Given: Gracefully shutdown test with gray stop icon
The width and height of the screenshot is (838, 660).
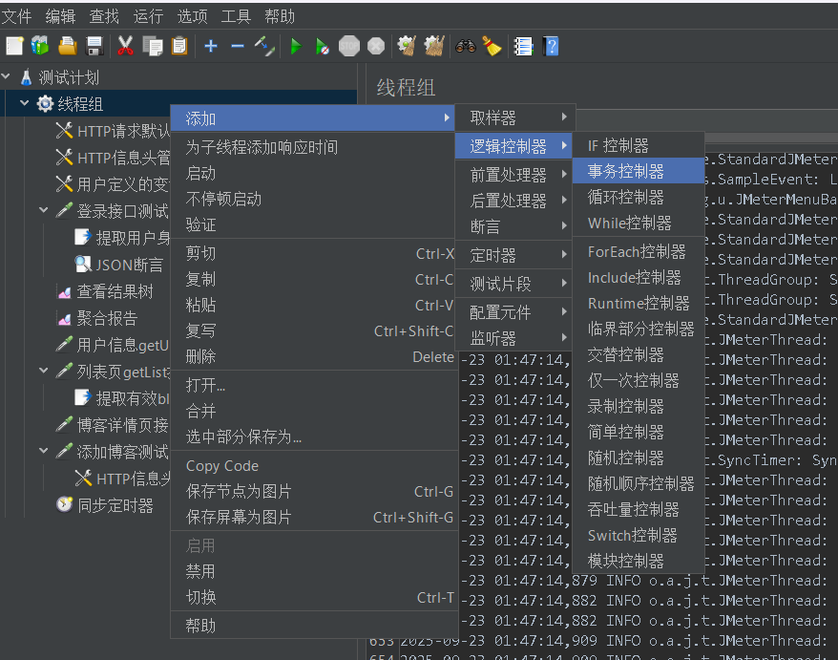Looking at the screenshot, I should tap(373, 45).
